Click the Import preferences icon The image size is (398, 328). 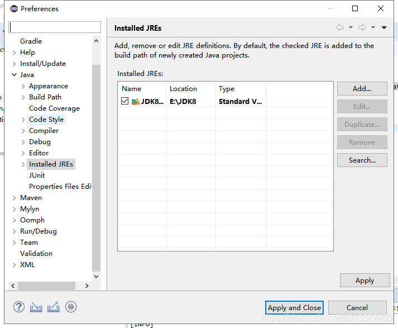(x=36, y=307)
